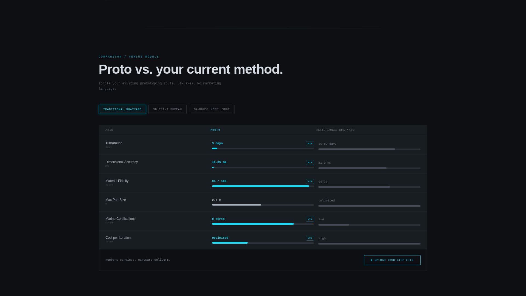This screenshot has height=296, width=526.
Task: Open the PROTO column header
Action: [x=215, y=130]
